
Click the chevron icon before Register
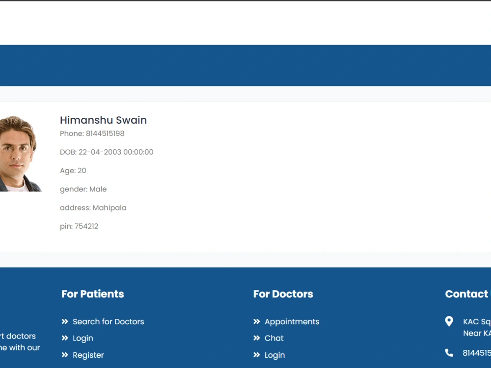[x=65, y=355]
